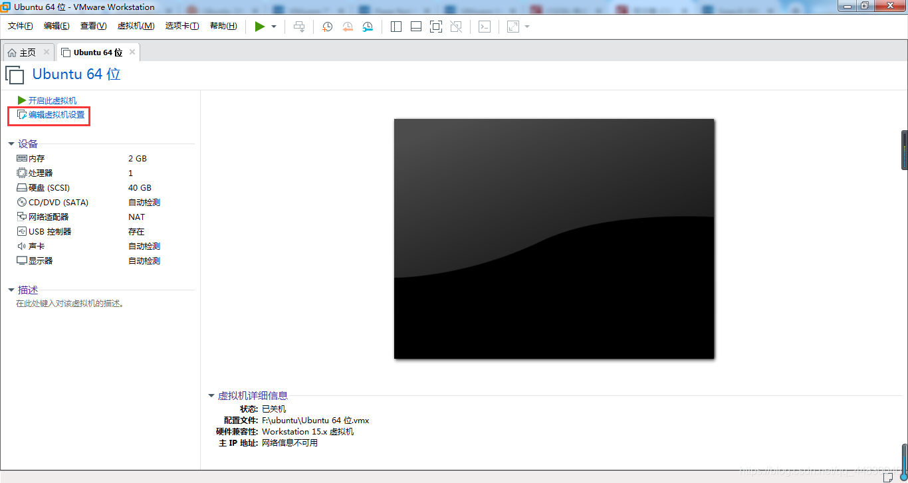Screen dimensions: 908x483
Task: Click the processor chip icon
Action: [x=22, y=173]
